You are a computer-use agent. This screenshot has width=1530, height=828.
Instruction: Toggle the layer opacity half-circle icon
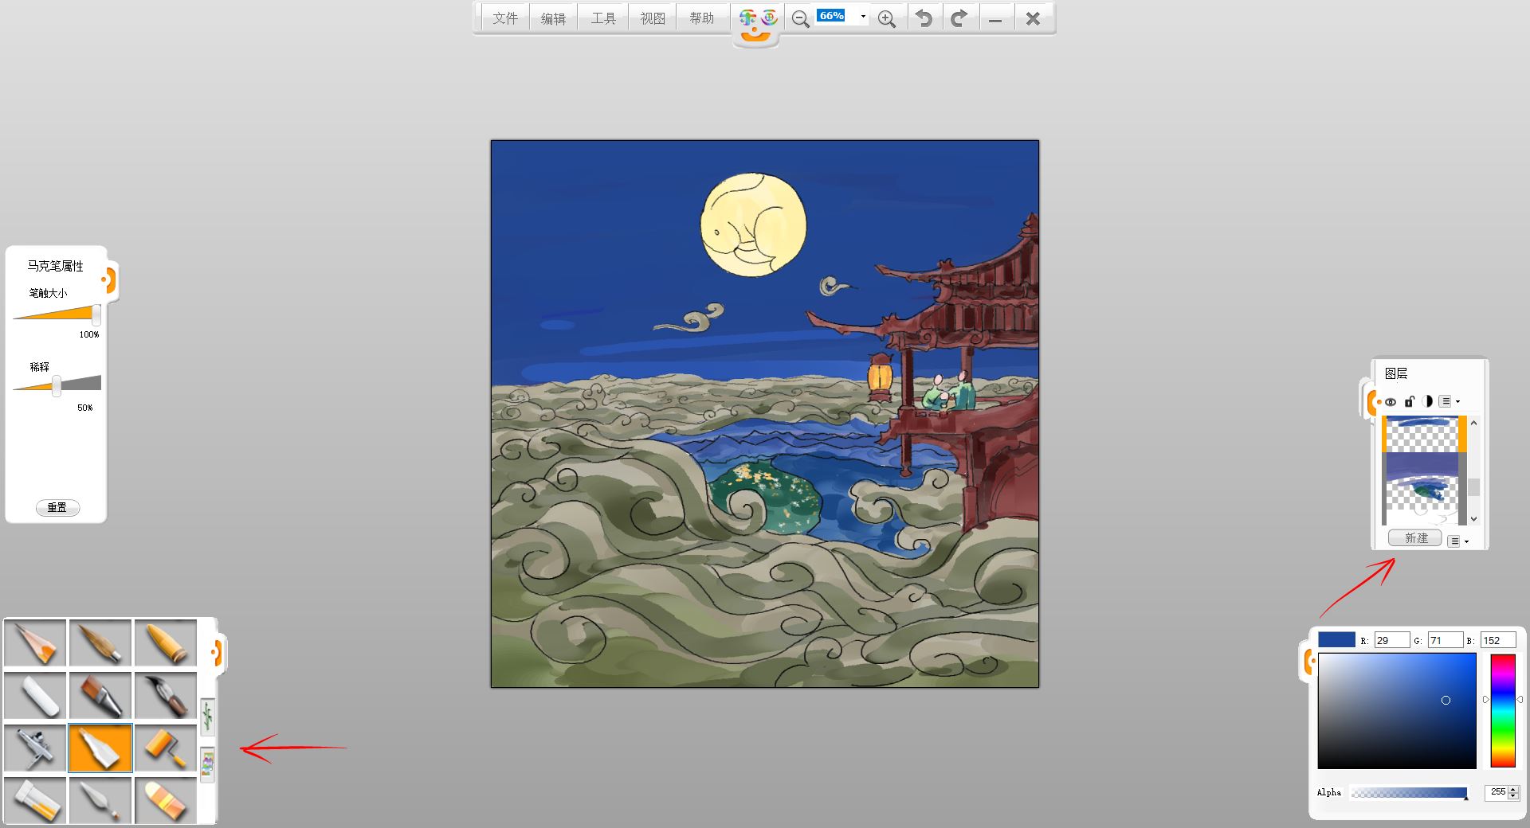[1427, 402]
